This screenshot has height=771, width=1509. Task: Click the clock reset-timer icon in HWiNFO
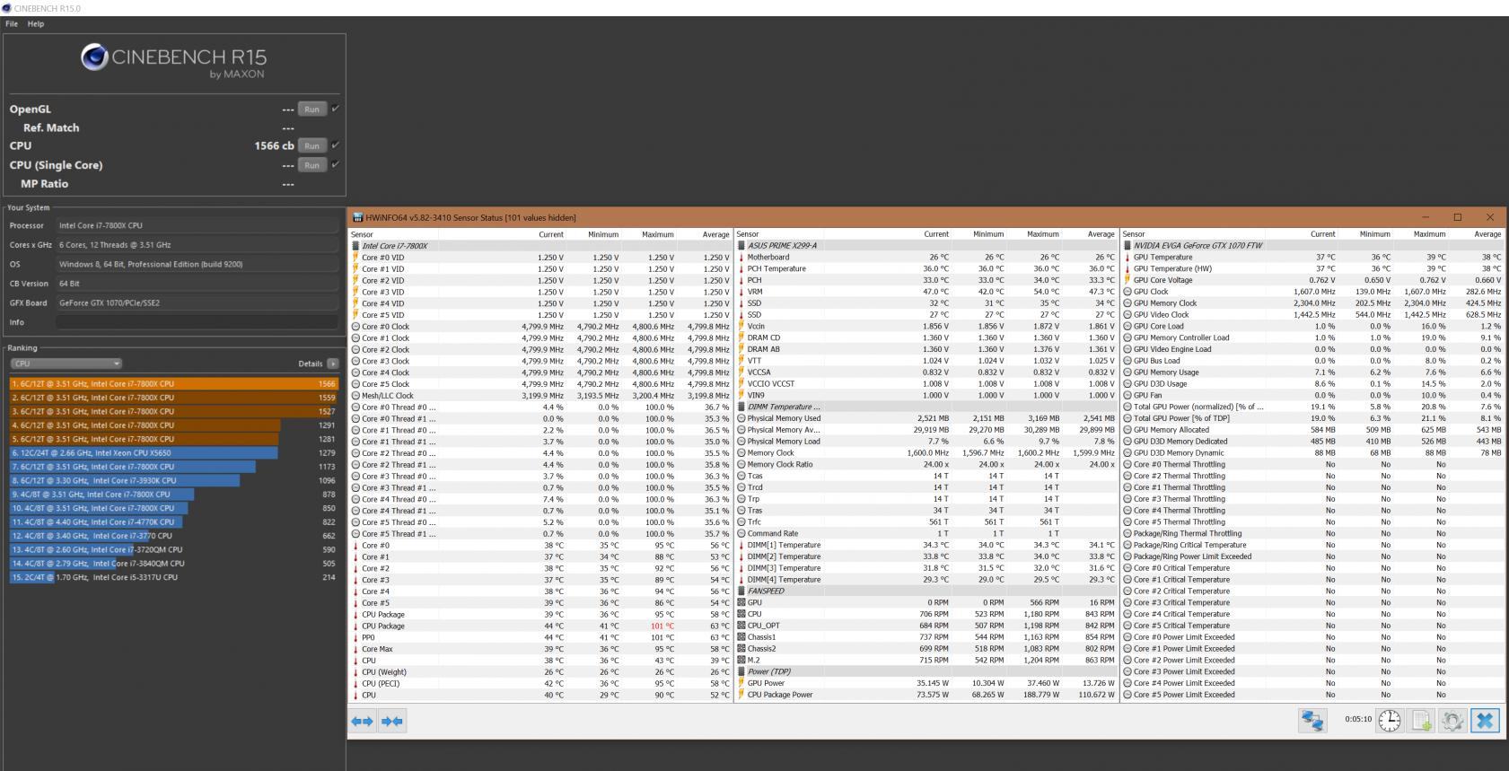[1390, 721]
